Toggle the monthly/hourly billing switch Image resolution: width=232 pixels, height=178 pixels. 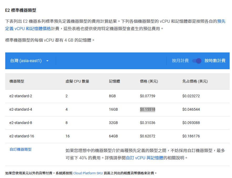[197, 61]
